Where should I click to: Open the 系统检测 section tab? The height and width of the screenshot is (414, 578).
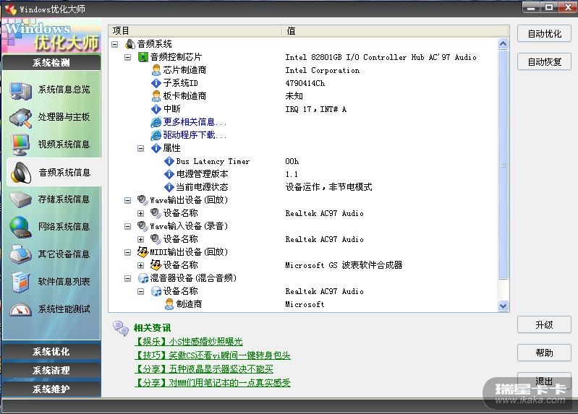point(51,63)
